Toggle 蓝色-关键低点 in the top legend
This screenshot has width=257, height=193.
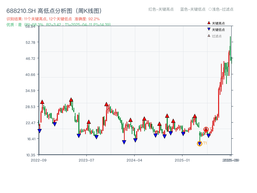point(193,9)
